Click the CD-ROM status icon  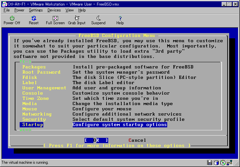click(223, 162)
